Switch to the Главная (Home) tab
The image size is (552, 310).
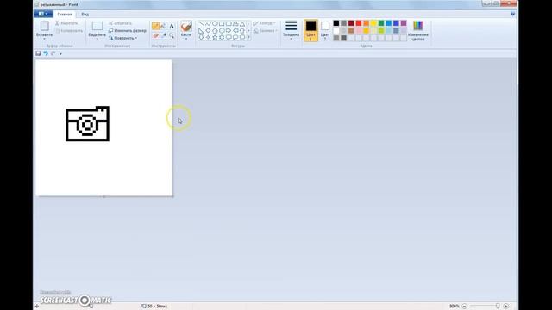tap(65, 15)
